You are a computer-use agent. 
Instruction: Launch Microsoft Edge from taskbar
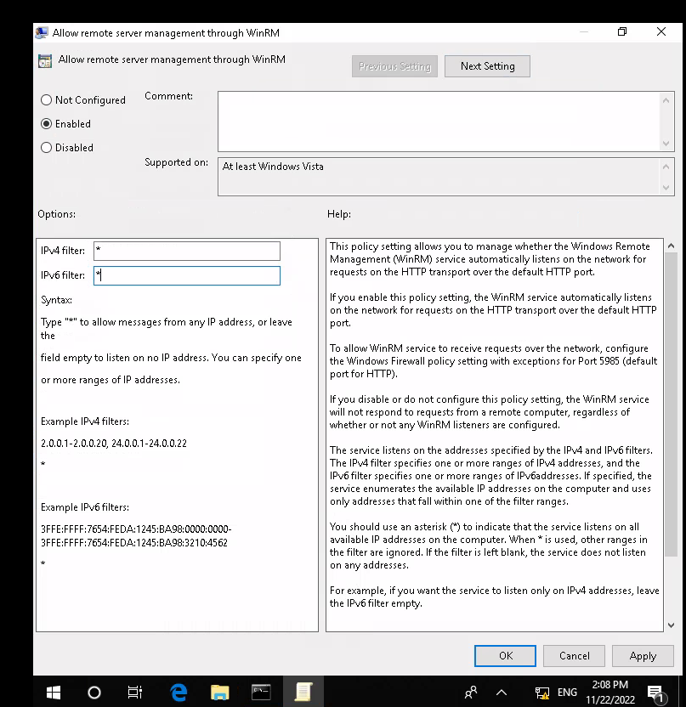pyautogui.click(x=179, y=692)
